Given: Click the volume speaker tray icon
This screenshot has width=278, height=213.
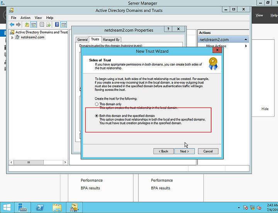Looking at the screenshot, I should point(259,208).
